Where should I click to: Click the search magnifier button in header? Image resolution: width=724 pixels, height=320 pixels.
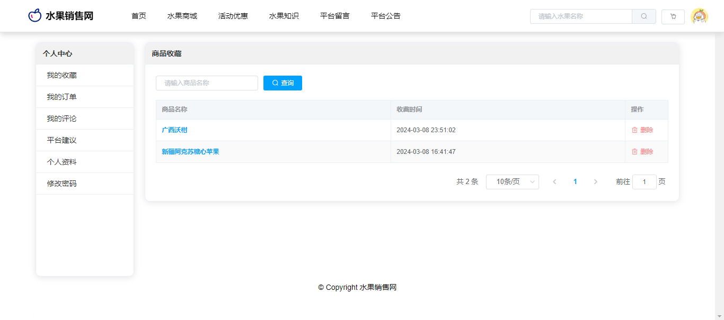[x=643, y=16]
